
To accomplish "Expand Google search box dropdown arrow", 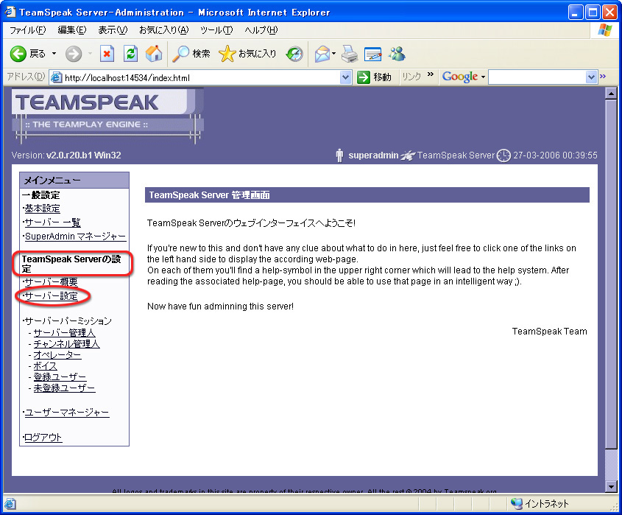I will [592, 77].
